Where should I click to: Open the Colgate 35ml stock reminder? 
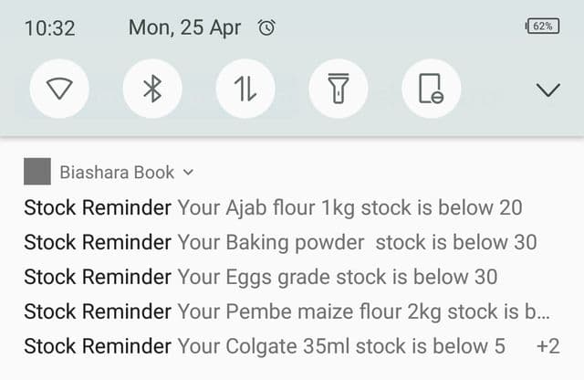tap(265, 346)
